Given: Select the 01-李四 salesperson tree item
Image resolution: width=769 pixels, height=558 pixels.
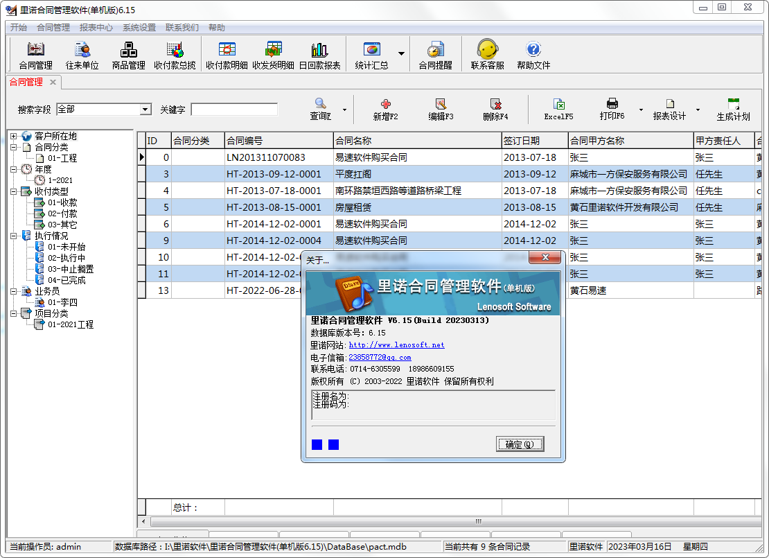Looking at the screenshot, I should [x=62, y=302].
